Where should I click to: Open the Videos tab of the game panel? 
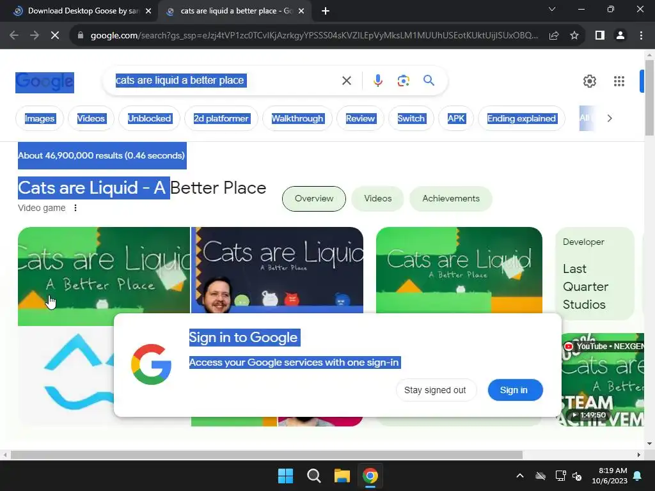(x=377, y=199)
